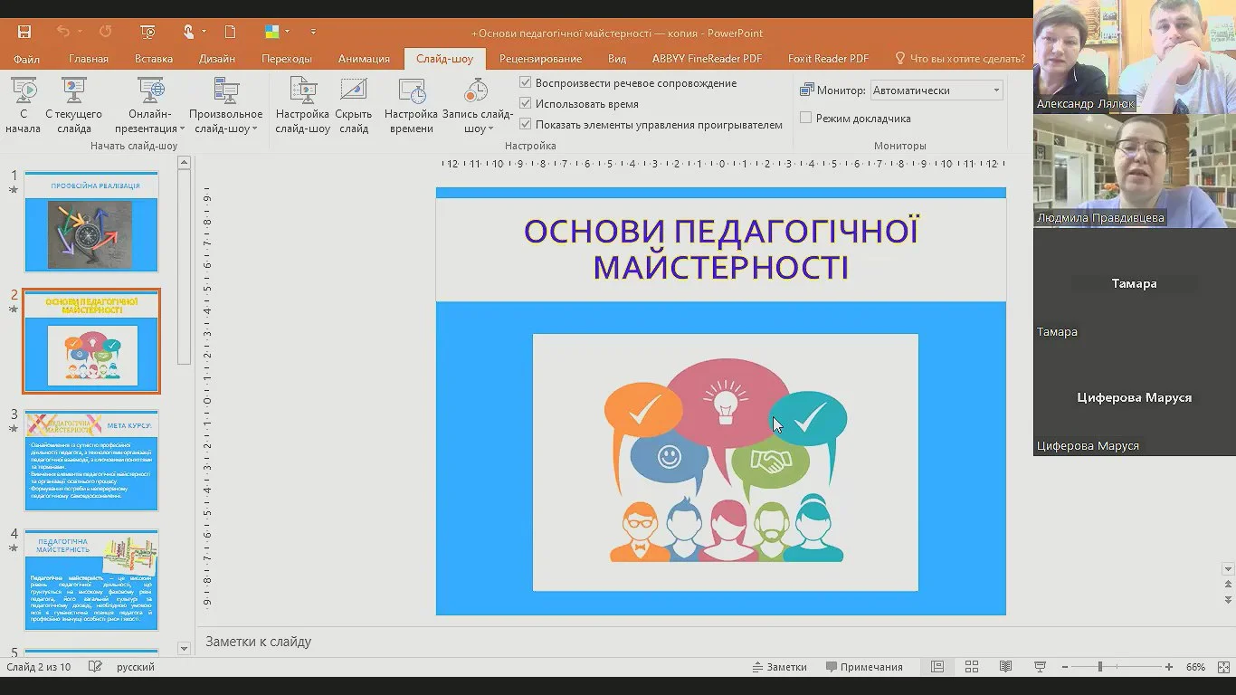Click lightbulb 'Что вы хотите сделать?' search
The height and width of the screenshot is (695, 1236).
(960, 58)
